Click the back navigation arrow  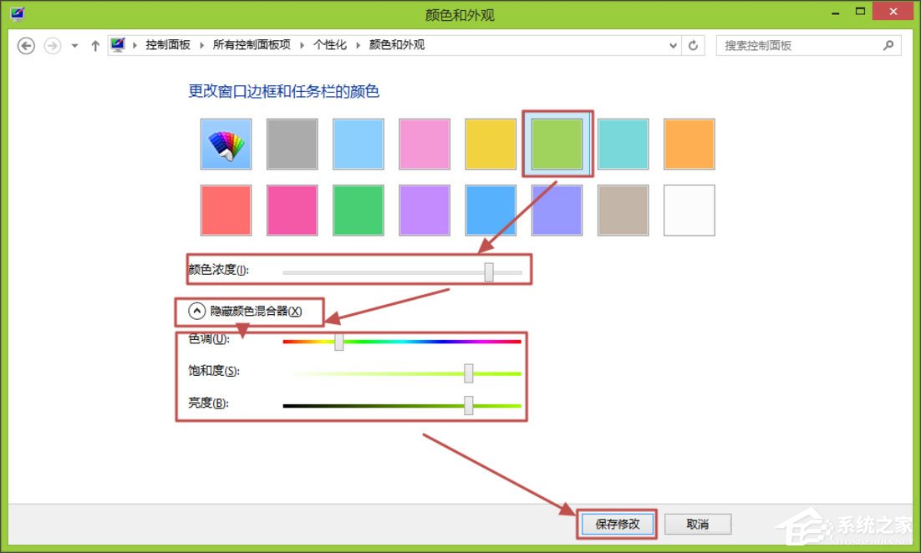26,45
